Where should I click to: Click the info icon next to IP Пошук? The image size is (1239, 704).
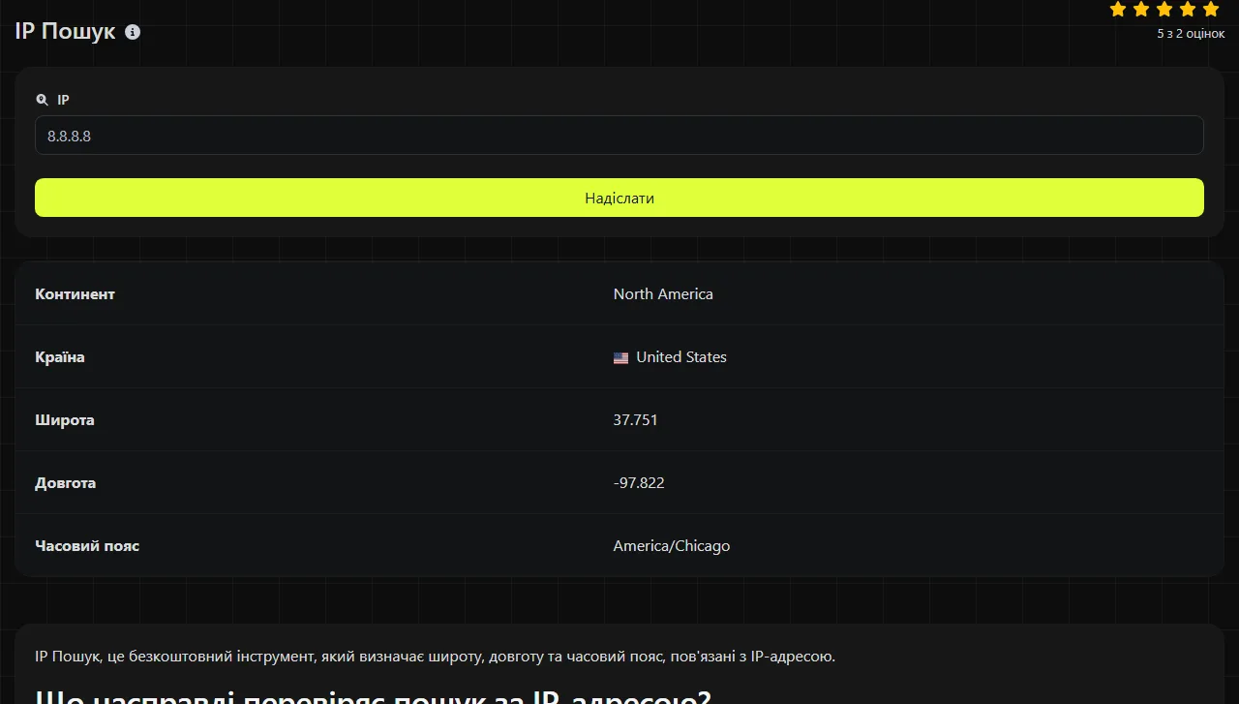133,31
